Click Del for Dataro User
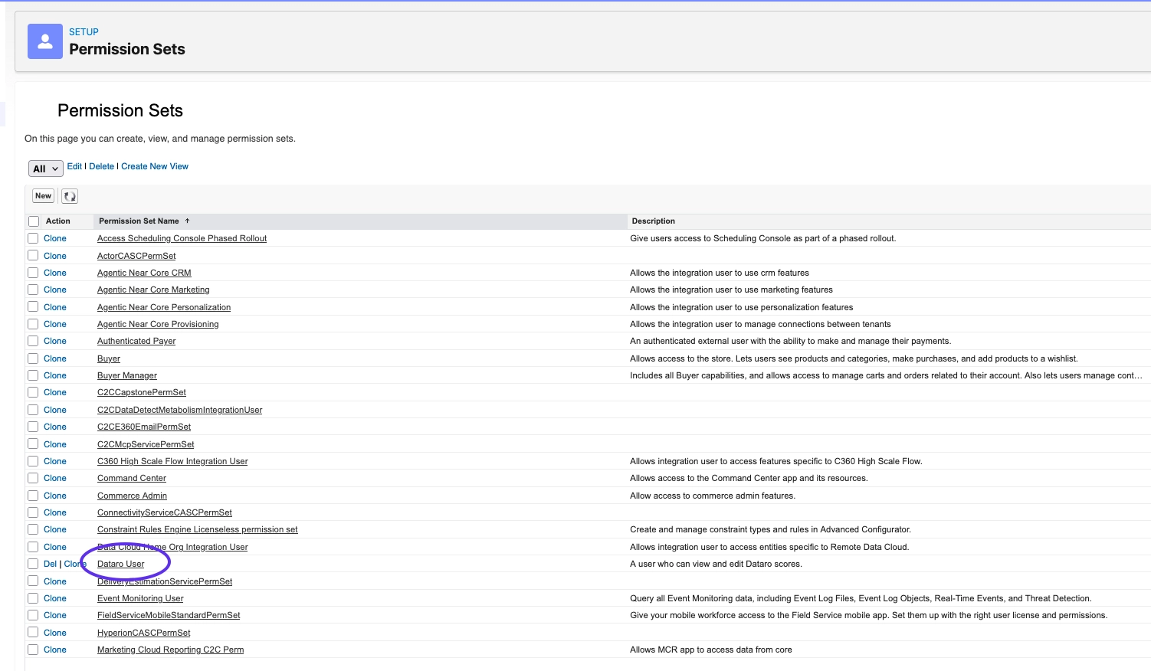This screenshot has width=1151, height=671. (51, 564)
